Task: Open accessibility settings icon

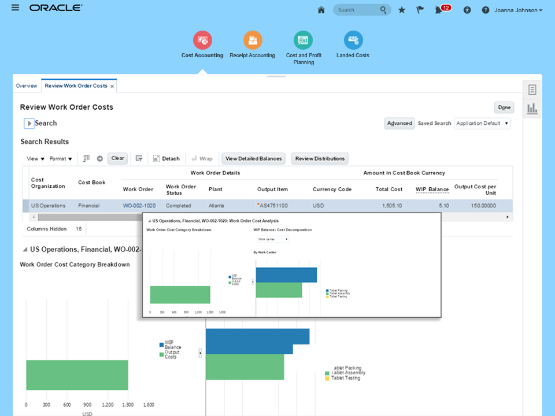Action: [x=467, y=10]
